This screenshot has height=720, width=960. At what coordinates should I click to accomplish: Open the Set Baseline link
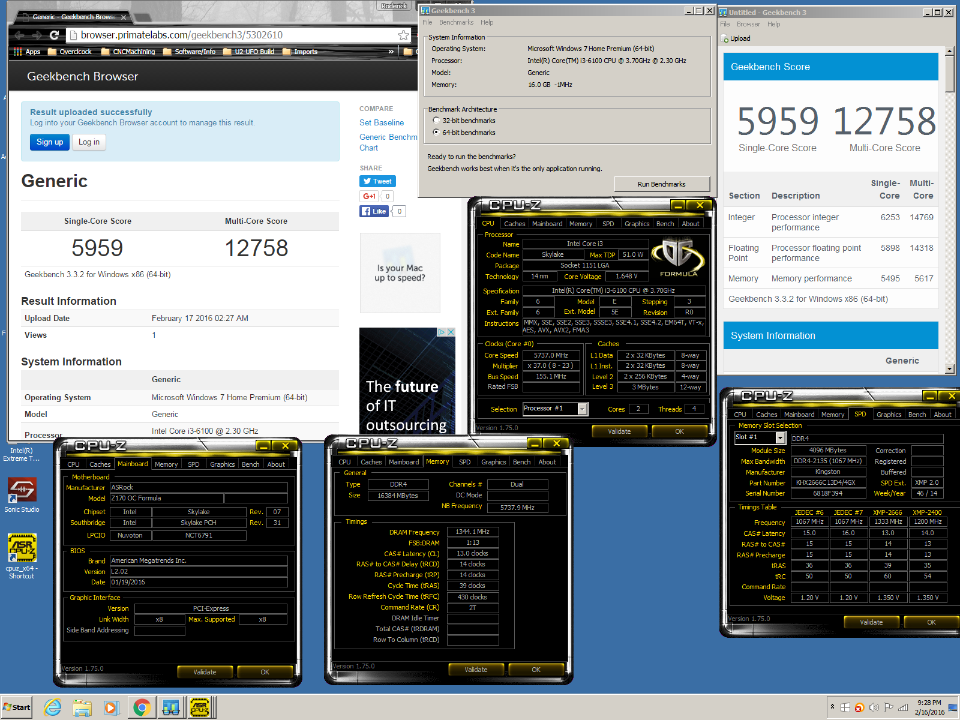[x=382, y=122]
